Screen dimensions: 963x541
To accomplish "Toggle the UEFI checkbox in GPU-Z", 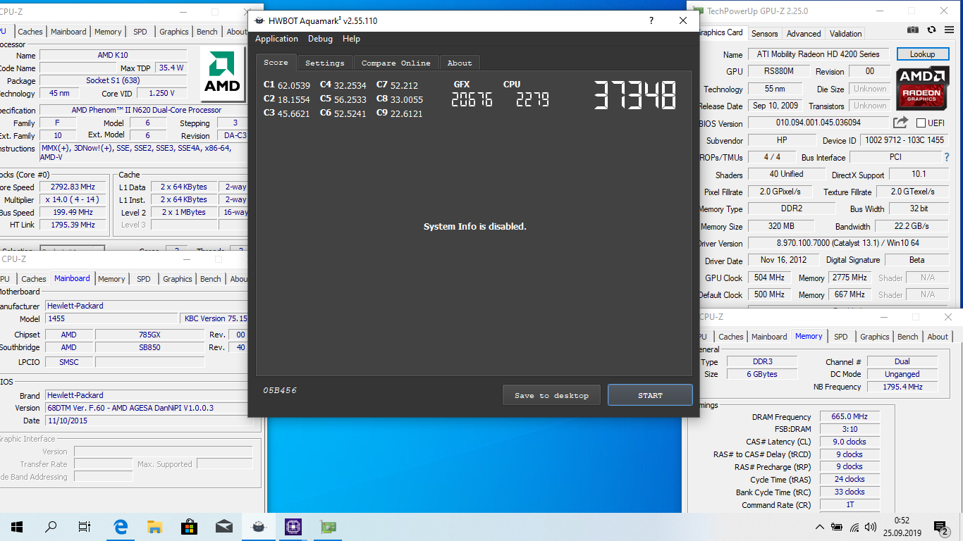I will [920, 123].
